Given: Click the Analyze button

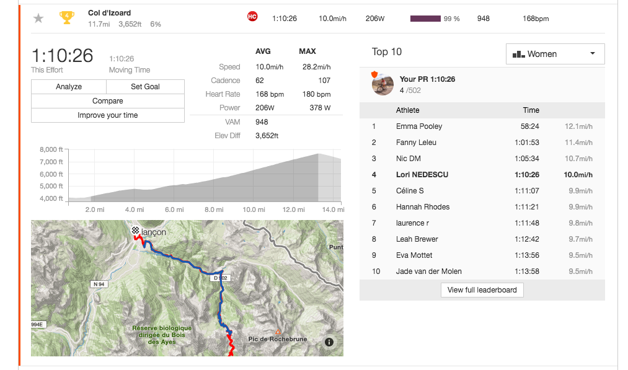Looking at the screenshot, I should 69,87.
